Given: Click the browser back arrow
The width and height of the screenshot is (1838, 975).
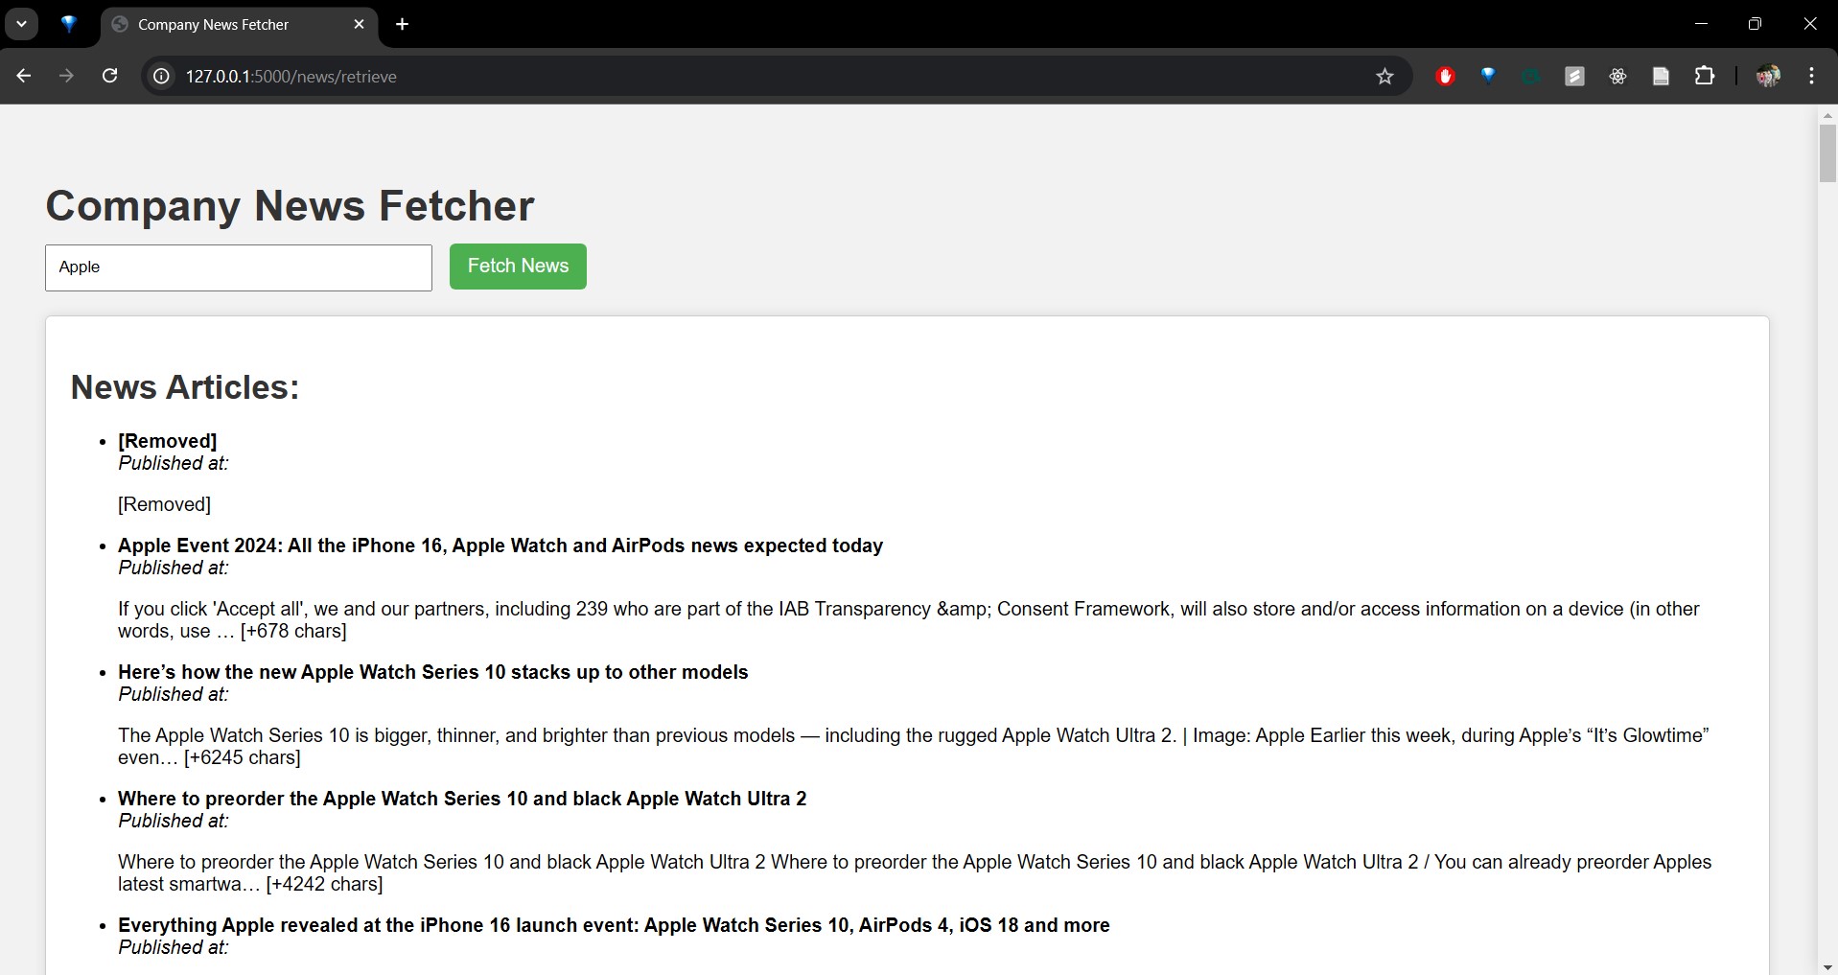Looking at the screenshot, I should [24, 77].
